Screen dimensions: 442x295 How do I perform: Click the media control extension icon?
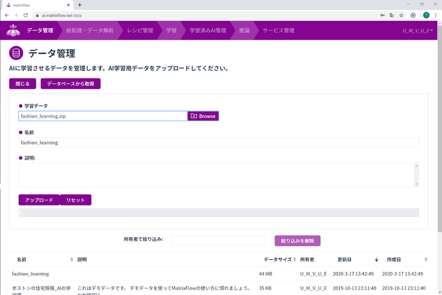413,15
